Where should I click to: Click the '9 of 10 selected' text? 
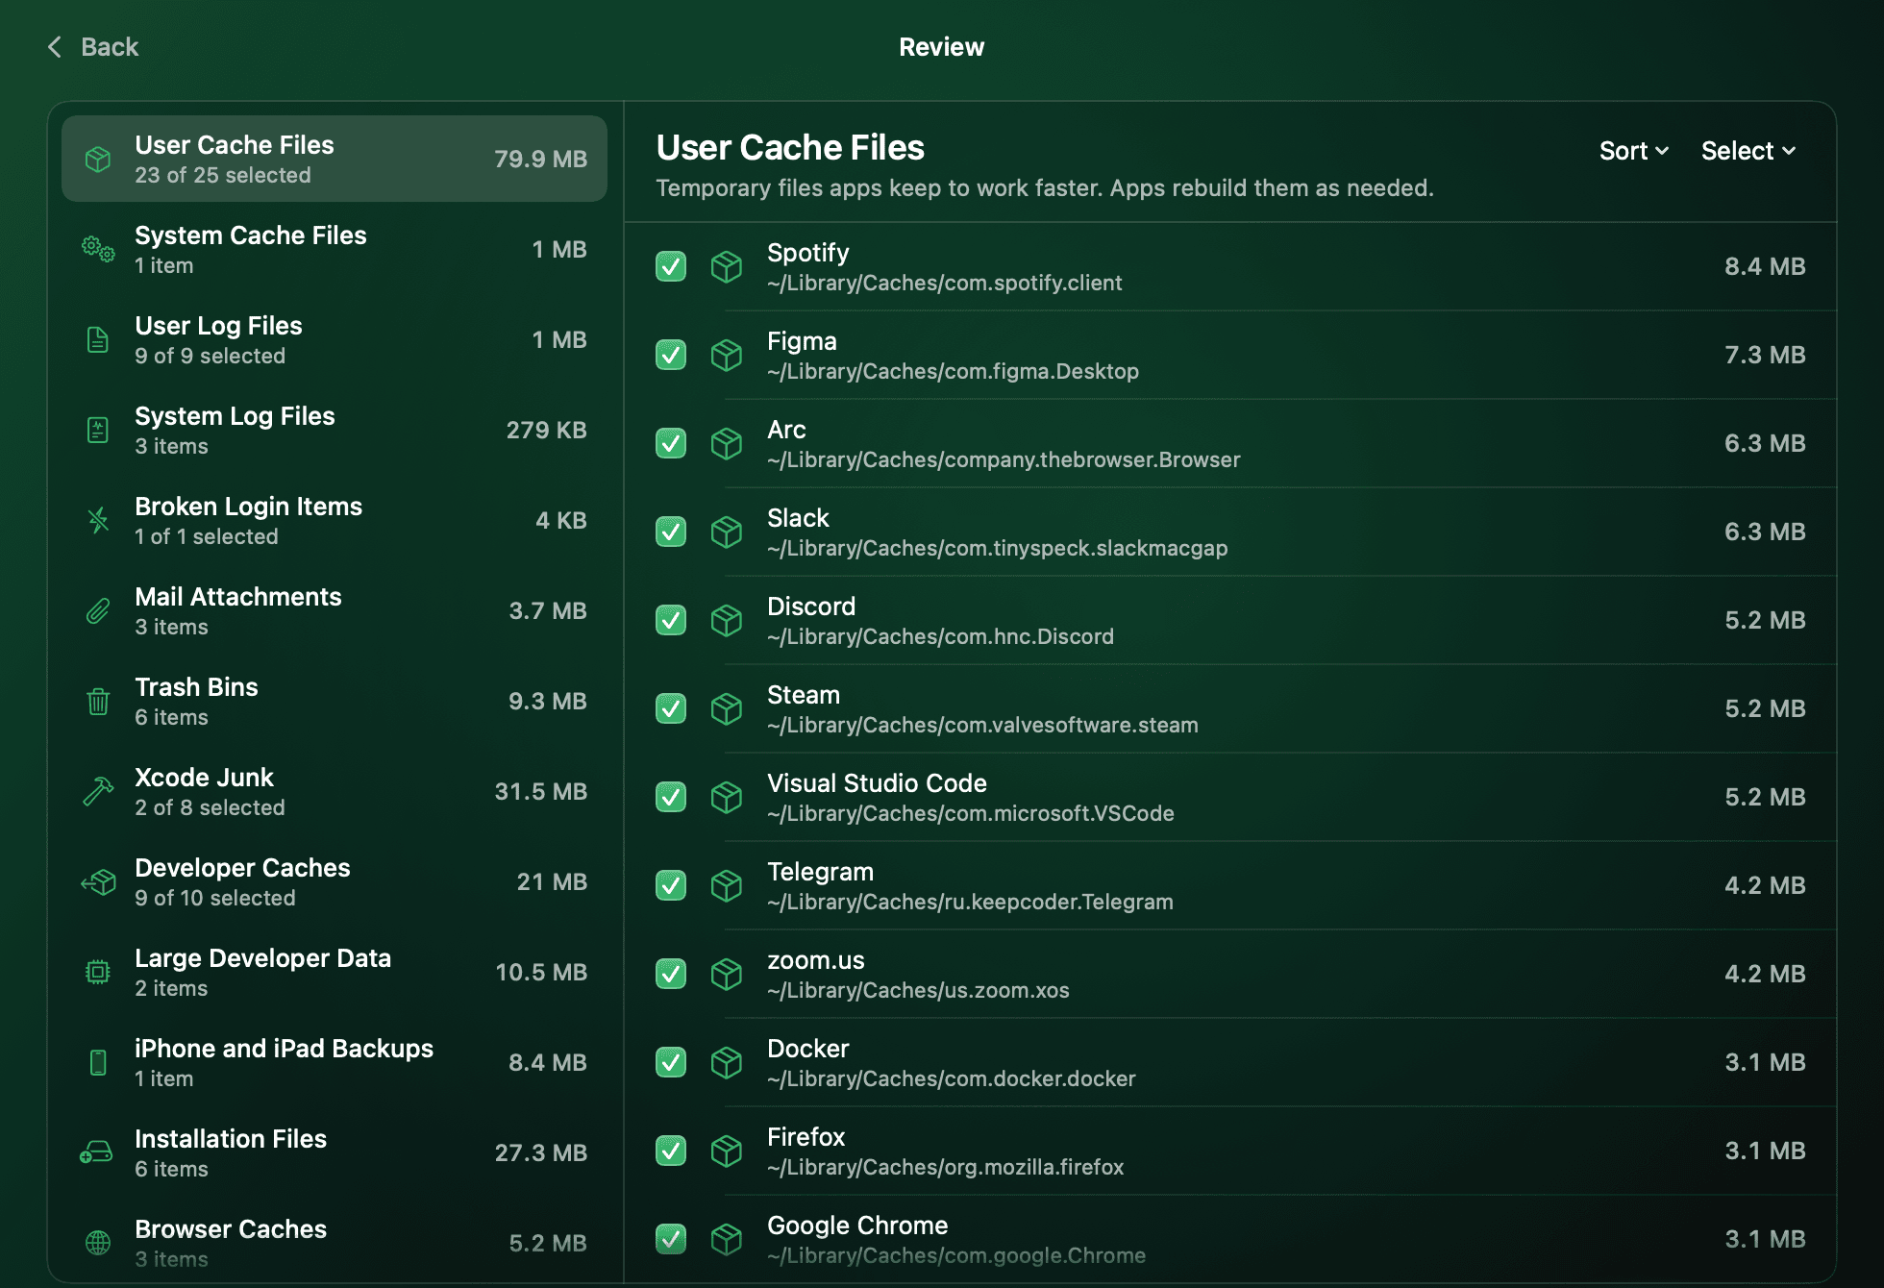pyautogui.click(x=215, y=899)
